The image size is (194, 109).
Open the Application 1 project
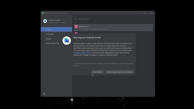click(113, 28)
